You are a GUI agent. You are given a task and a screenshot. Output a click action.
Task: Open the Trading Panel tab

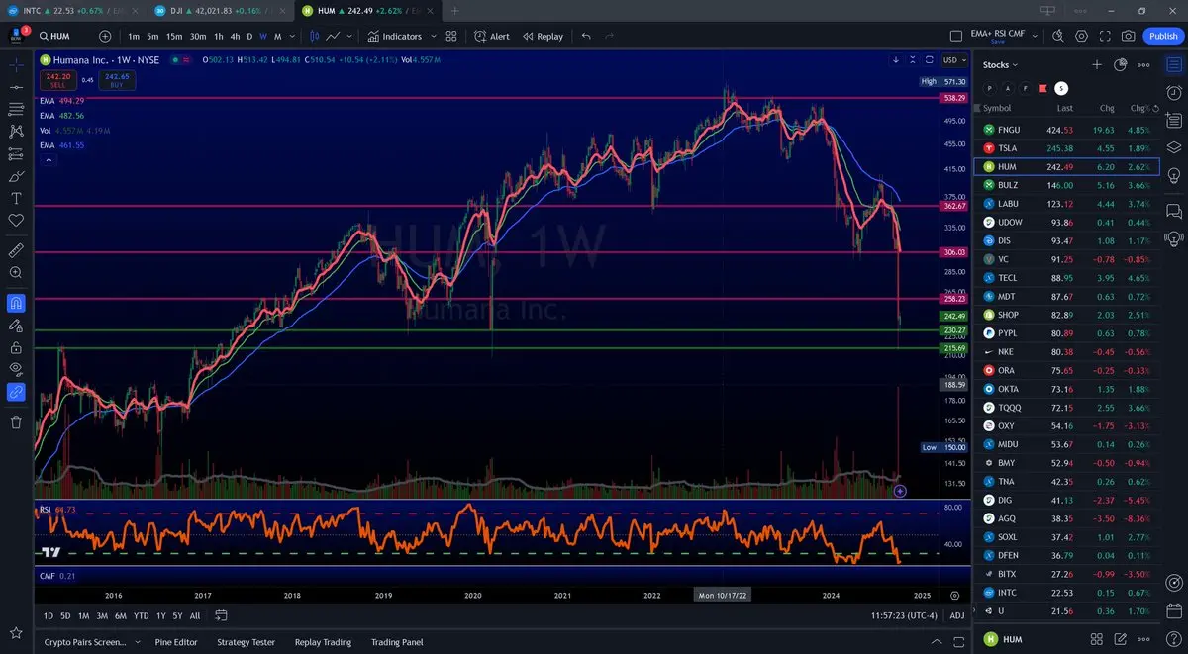[x=397, y=642]
